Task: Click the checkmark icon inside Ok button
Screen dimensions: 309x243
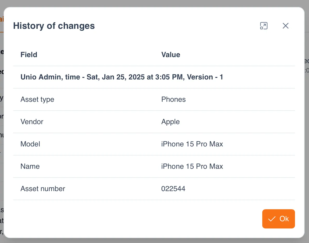Action: (272, 219)
